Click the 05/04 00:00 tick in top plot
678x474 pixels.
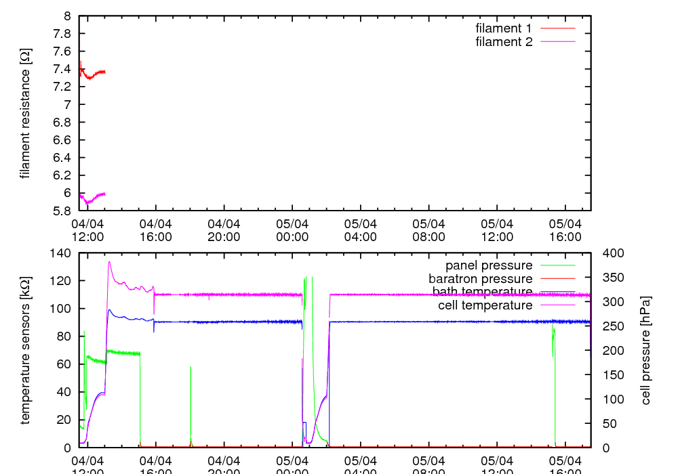tap(292, 230)
